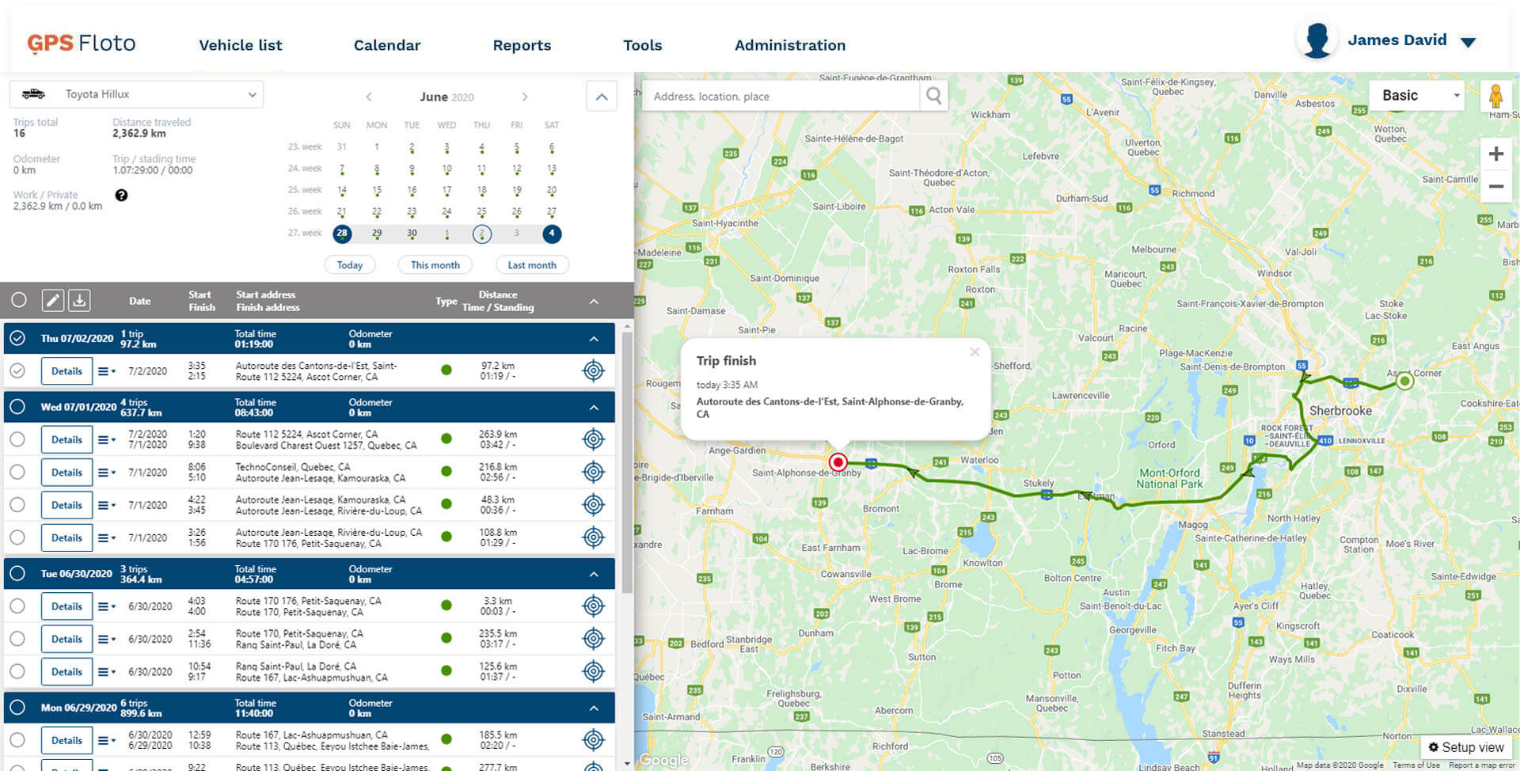Click the locate target icon for the 7/2/2020 trip

[593, 370]
